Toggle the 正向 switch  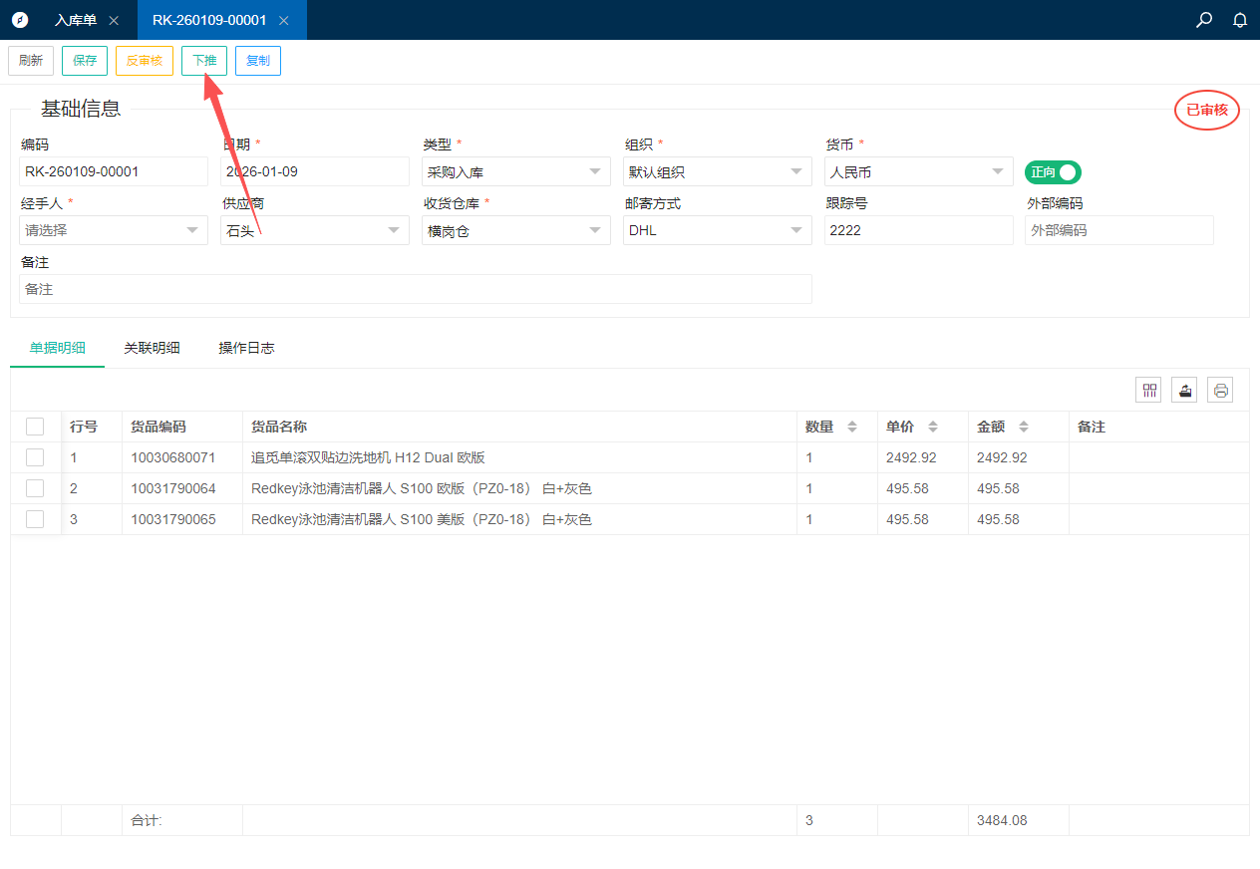[1053, 172]
